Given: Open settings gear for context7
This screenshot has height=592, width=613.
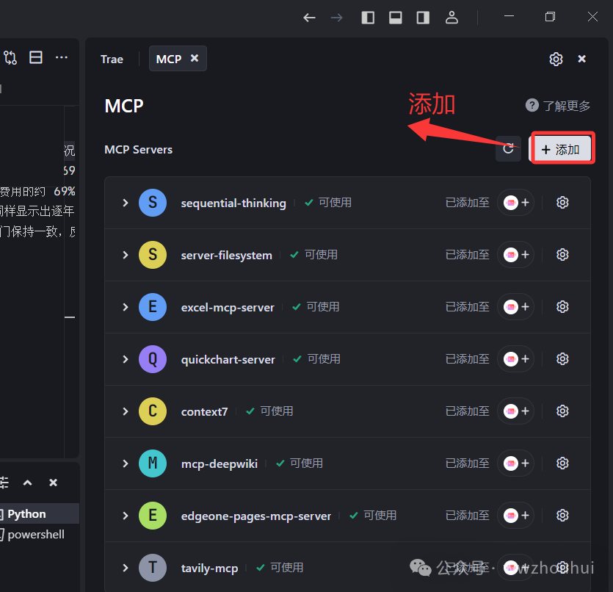Looking at the screenshot, I should [562, 411].
